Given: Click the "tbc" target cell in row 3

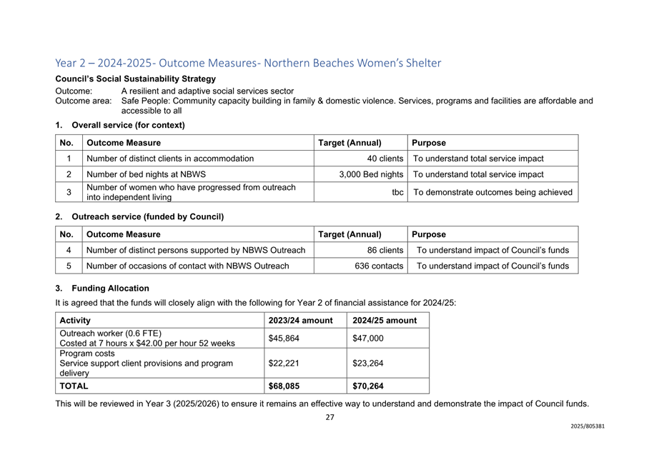Looking at the screenshot, I should pyautogui.click(x=397, y=192).
